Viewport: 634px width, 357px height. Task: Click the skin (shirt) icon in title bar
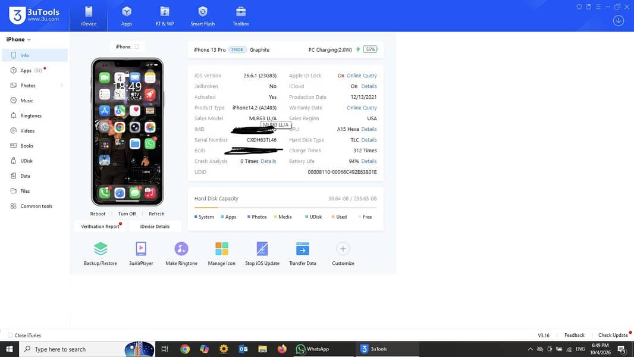point(579,7)
